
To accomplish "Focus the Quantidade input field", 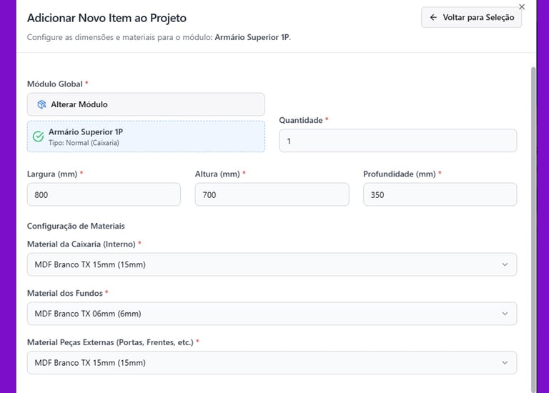I will 397,141.
